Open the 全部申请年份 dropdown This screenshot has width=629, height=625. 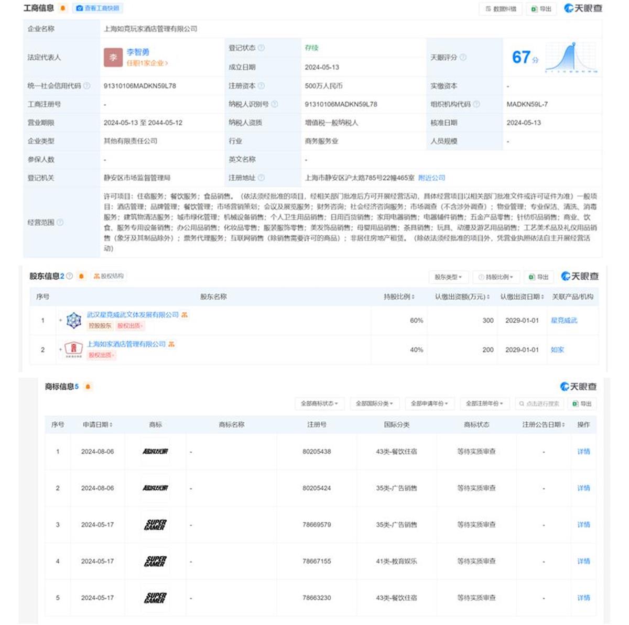429,404
